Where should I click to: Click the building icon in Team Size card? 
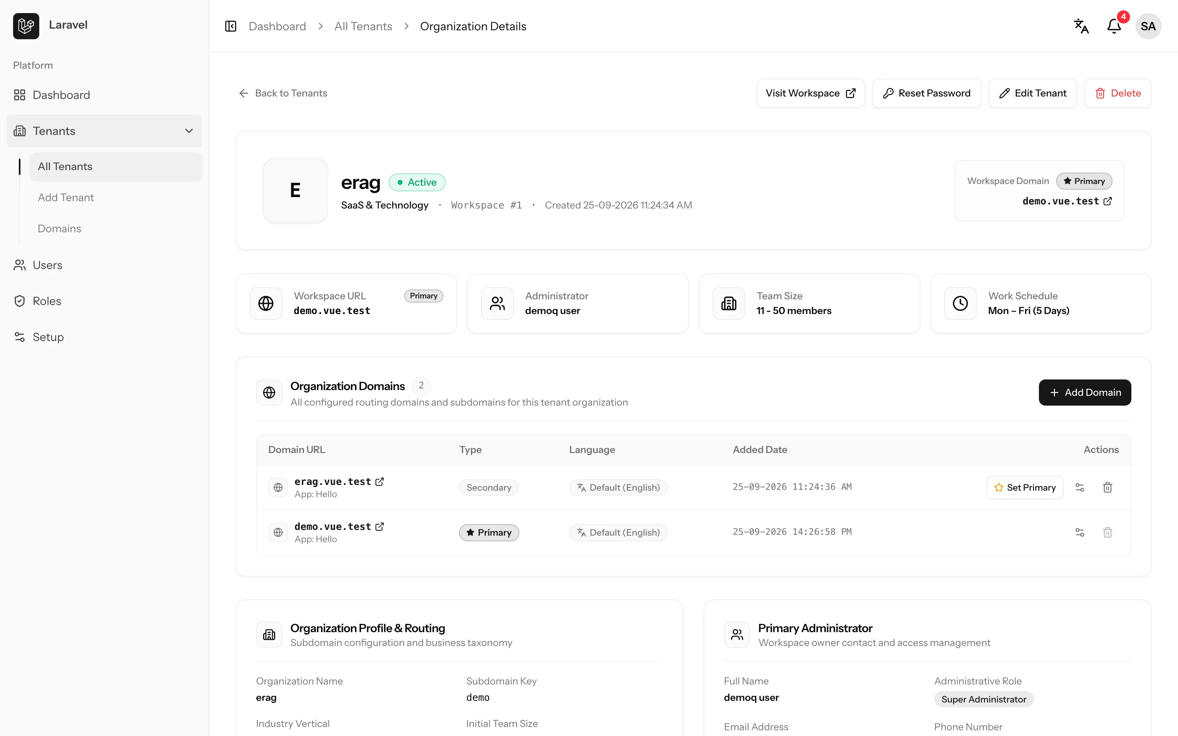coord(729,303)
